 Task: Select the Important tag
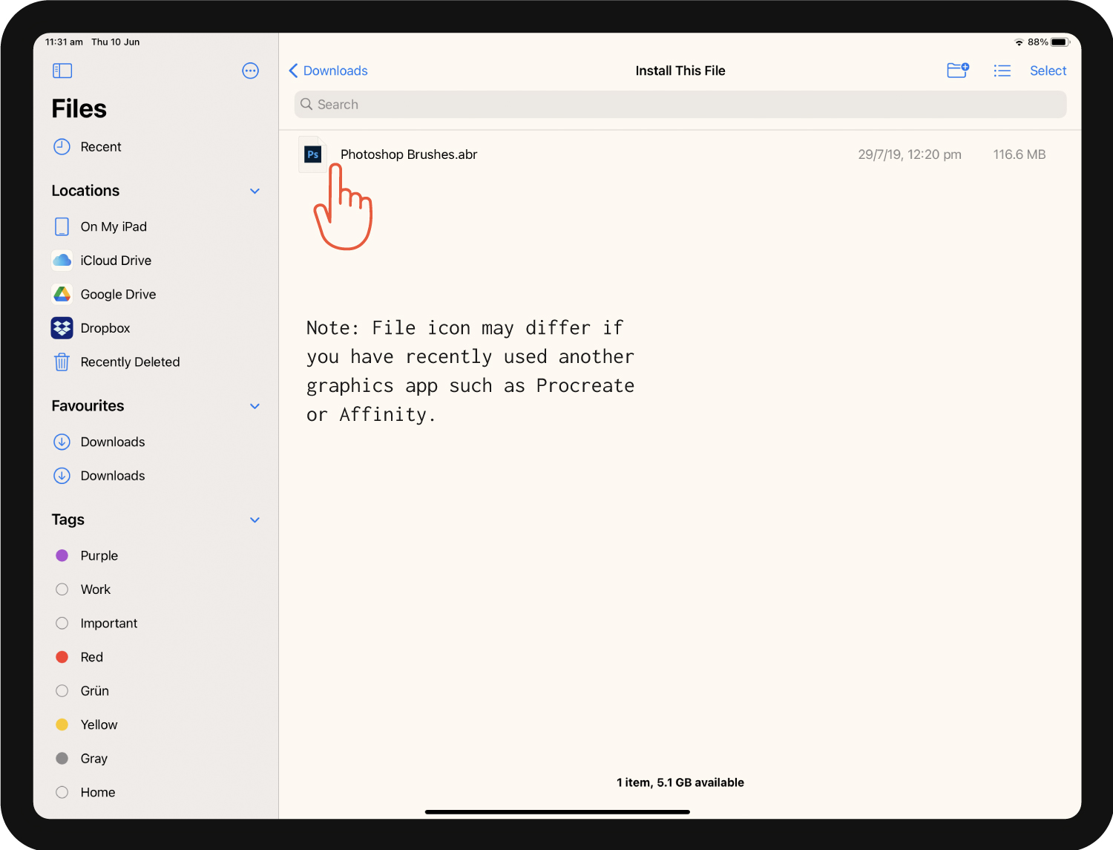pyautogui.click(x=109, y=624)
